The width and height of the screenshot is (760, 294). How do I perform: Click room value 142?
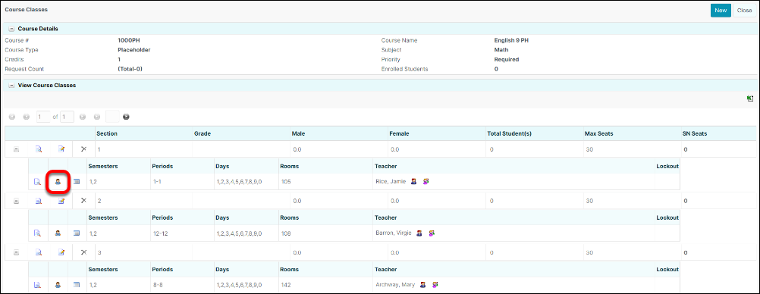point(285,285)
